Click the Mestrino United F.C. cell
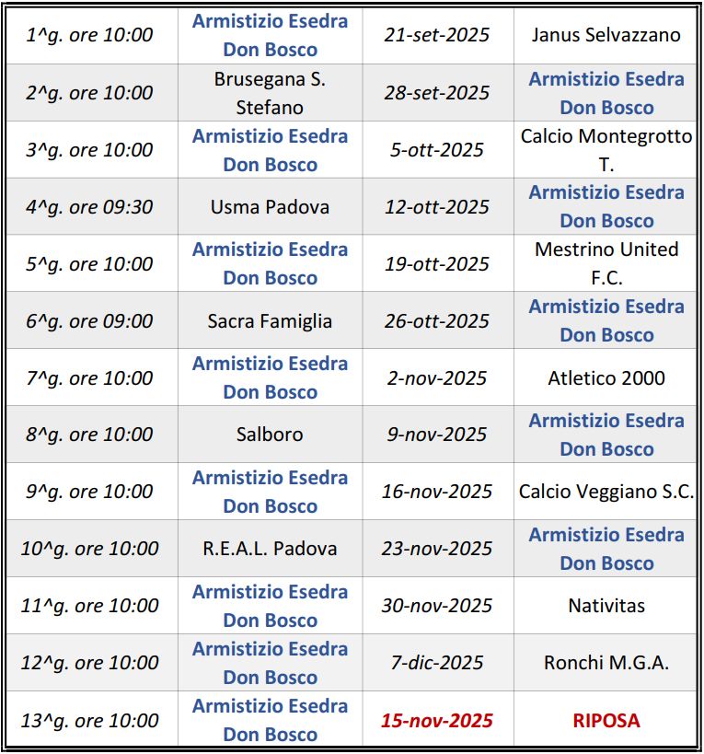This screenshot has height=754, width=704. click(606, 263)
